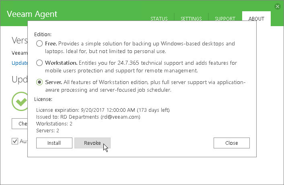
Task: Select the ABOUT tab
Action: click(x=256, y=19)
